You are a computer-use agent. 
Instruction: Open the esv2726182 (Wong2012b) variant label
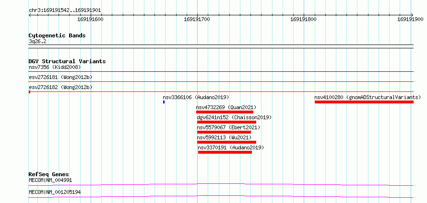pyautogui.click(x=60, y=87)
